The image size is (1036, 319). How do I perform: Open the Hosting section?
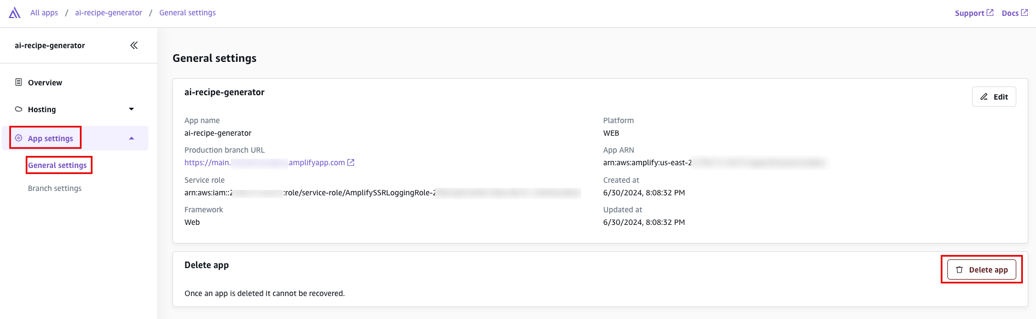coord(42,109)
